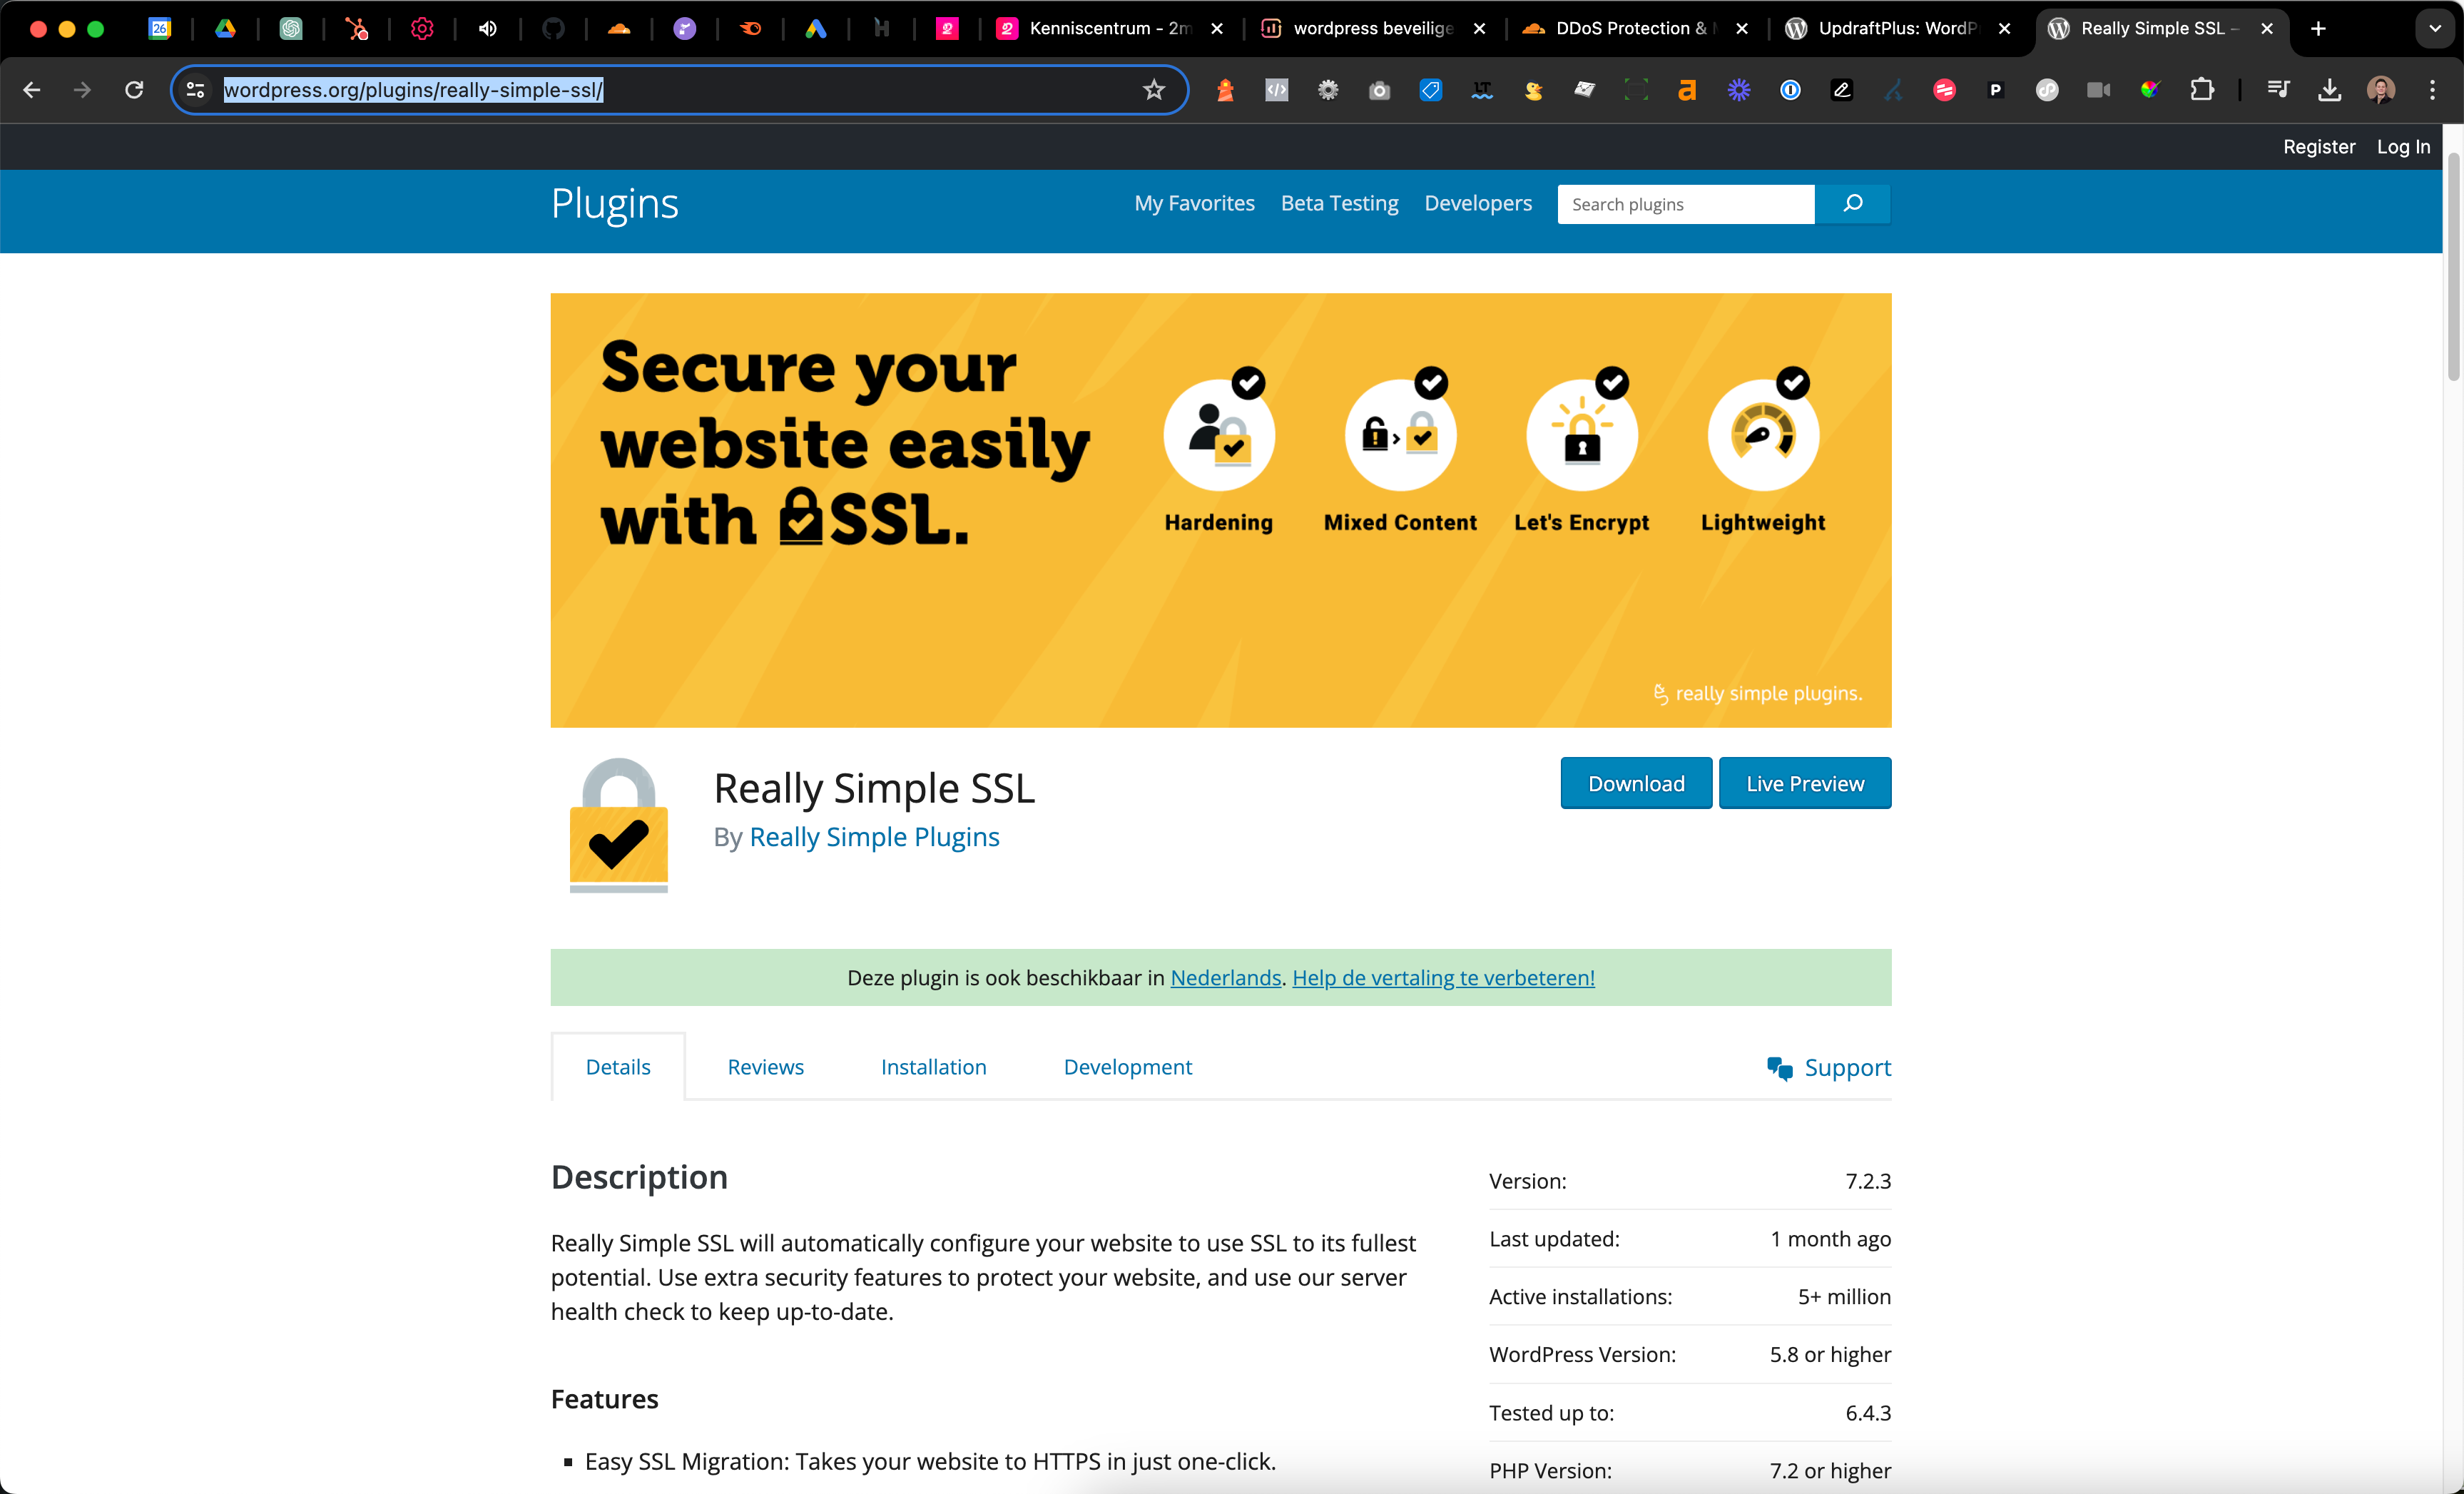2464x1494 pixels.
Task: Open the pinned Google Drive tab
Action: tap(225, 28)
